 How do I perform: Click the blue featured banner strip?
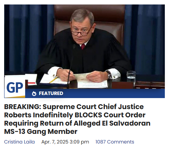click(95, 93)
